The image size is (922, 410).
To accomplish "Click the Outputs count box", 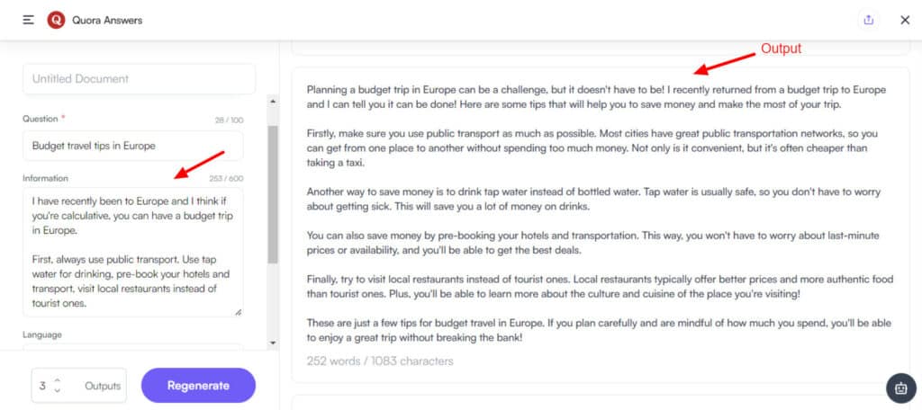I will coord(78,386).
